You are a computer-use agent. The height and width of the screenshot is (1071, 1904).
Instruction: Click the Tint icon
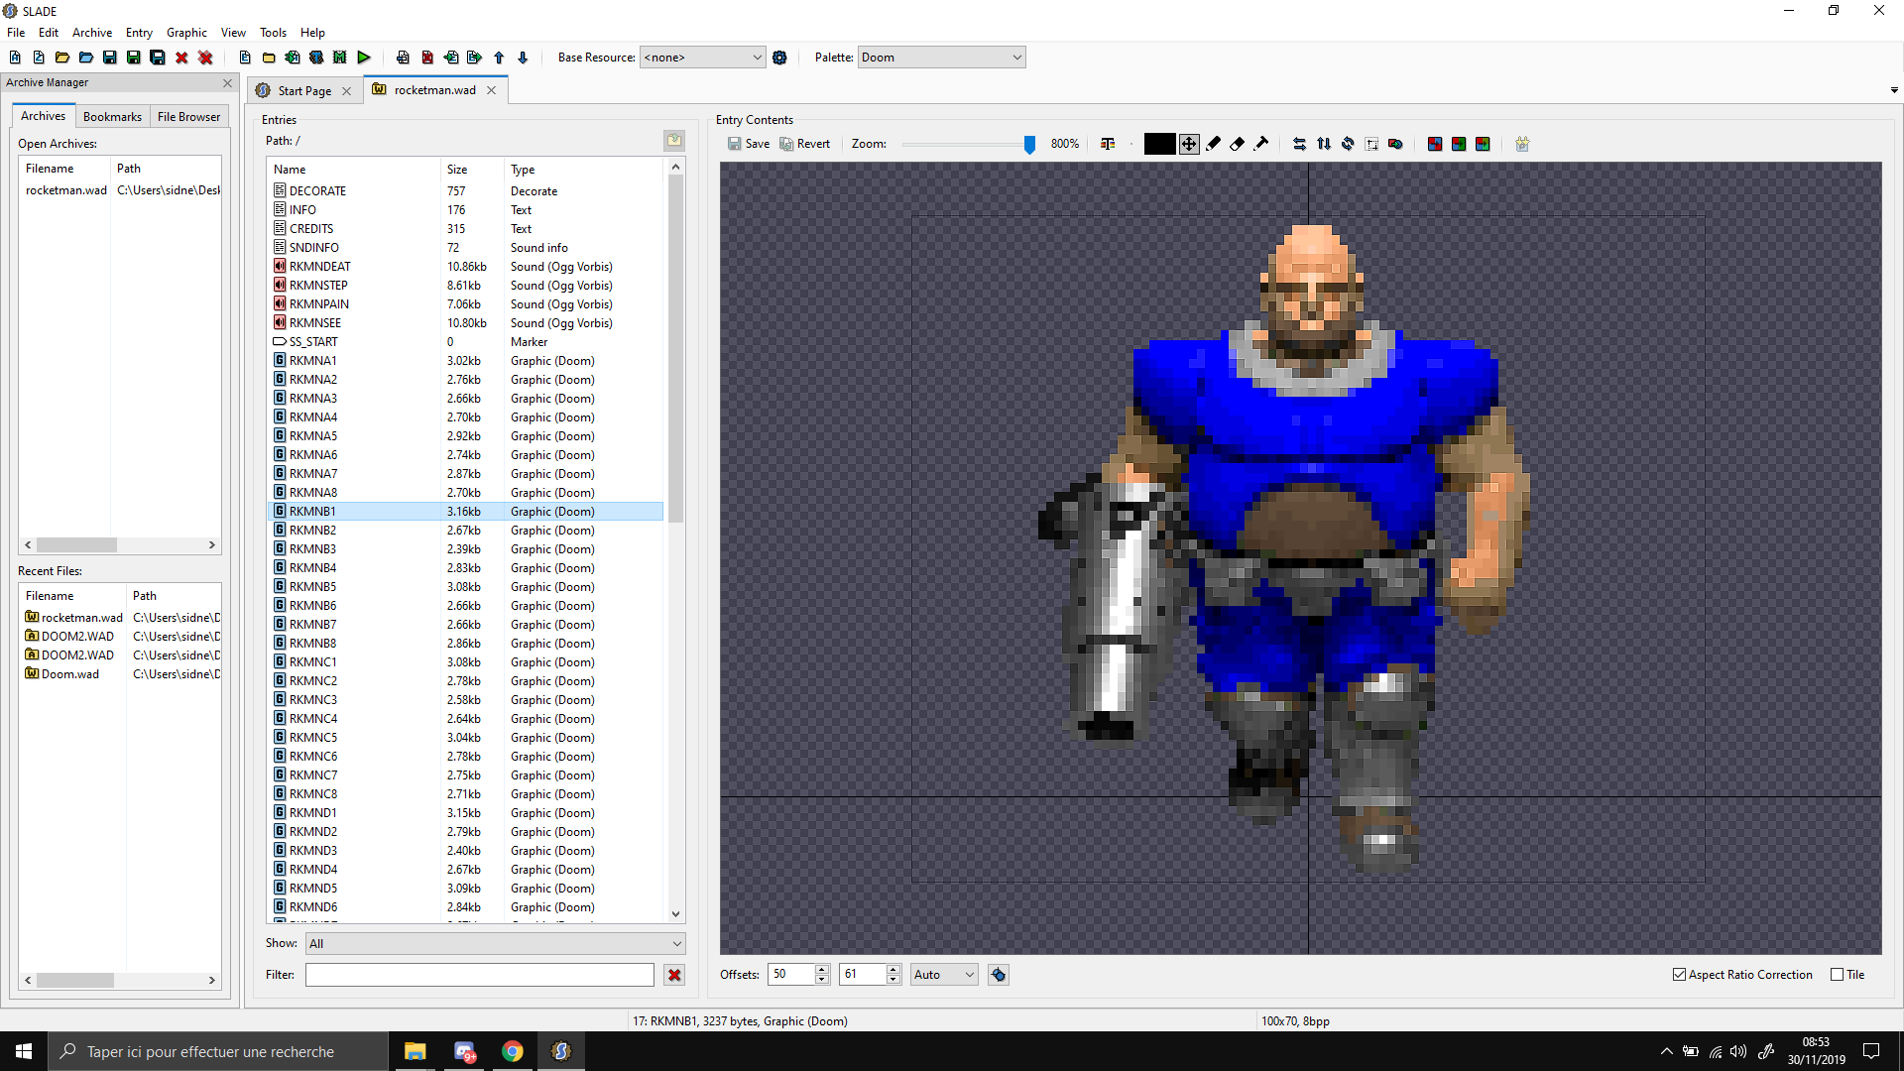point(1483,144)
